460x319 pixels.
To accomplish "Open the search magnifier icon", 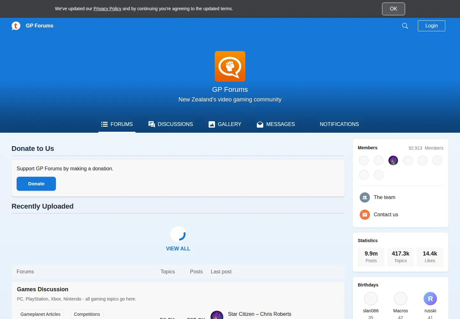I will pos(405,26).
